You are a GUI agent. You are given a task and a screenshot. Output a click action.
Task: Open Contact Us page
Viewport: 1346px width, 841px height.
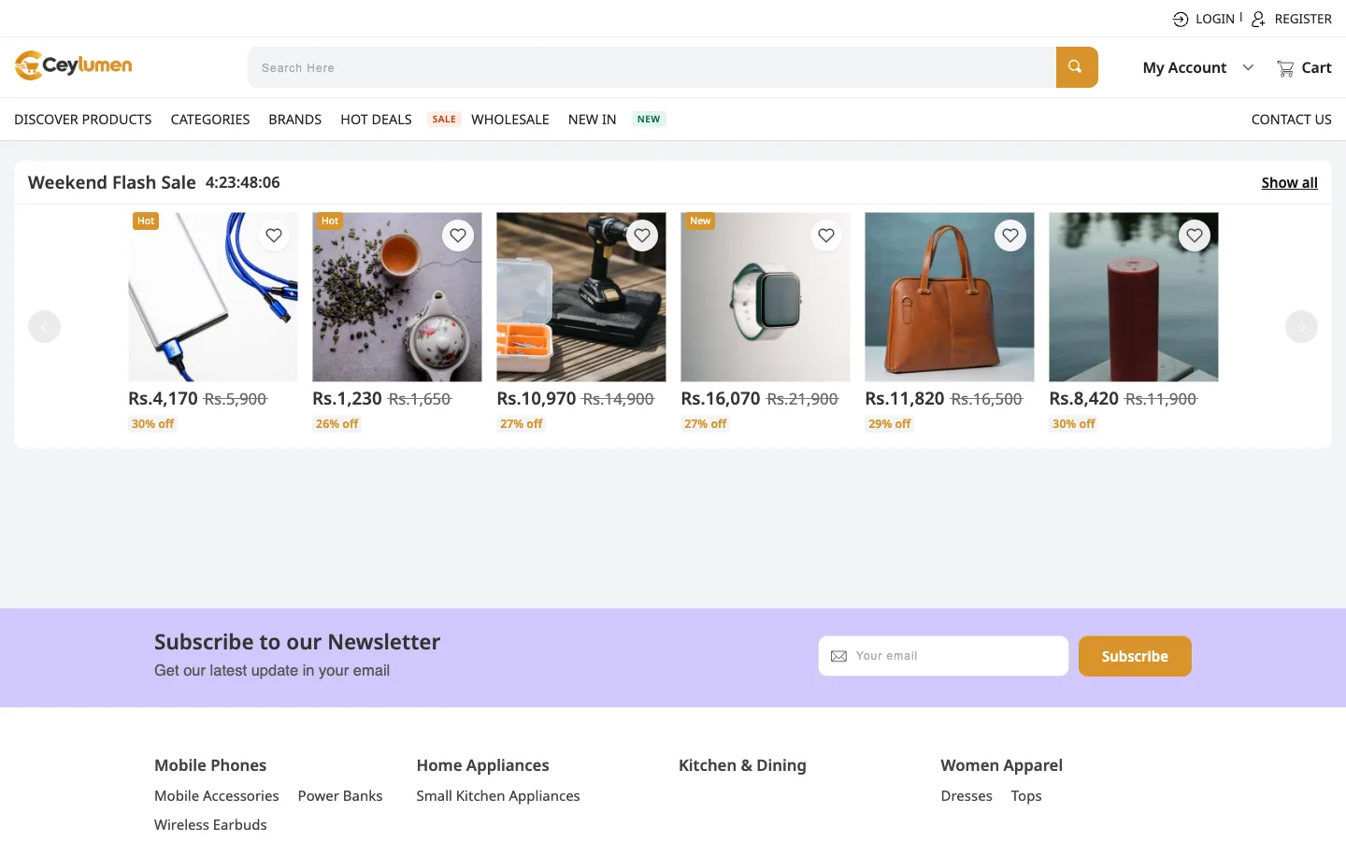coord(1291,120)
